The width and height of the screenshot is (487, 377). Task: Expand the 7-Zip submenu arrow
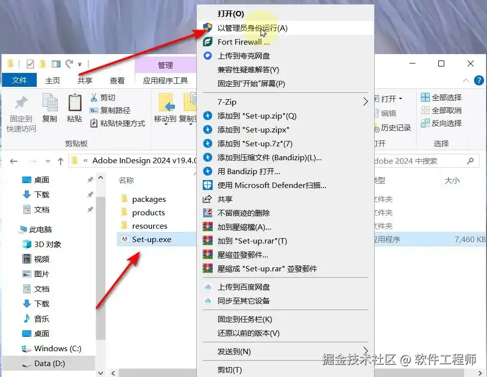[x=366, y=101]
